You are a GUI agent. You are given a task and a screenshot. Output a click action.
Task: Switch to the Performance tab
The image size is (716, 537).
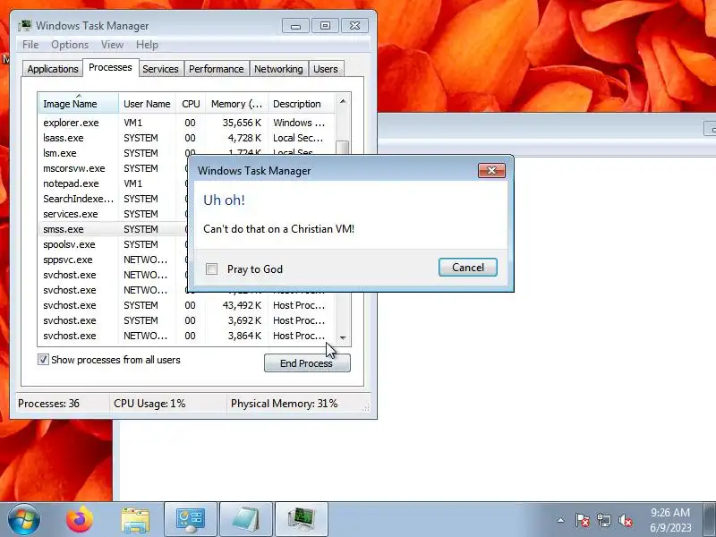[x=217, y=69]
